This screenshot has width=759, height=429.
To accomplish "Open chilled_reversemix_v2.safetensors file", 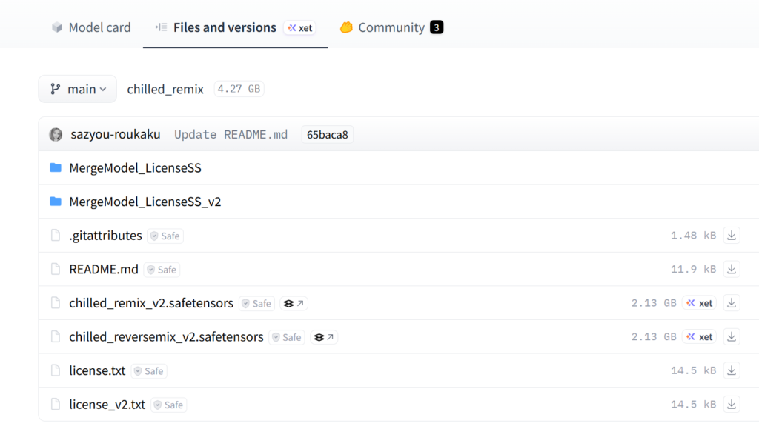I will 166,337.
